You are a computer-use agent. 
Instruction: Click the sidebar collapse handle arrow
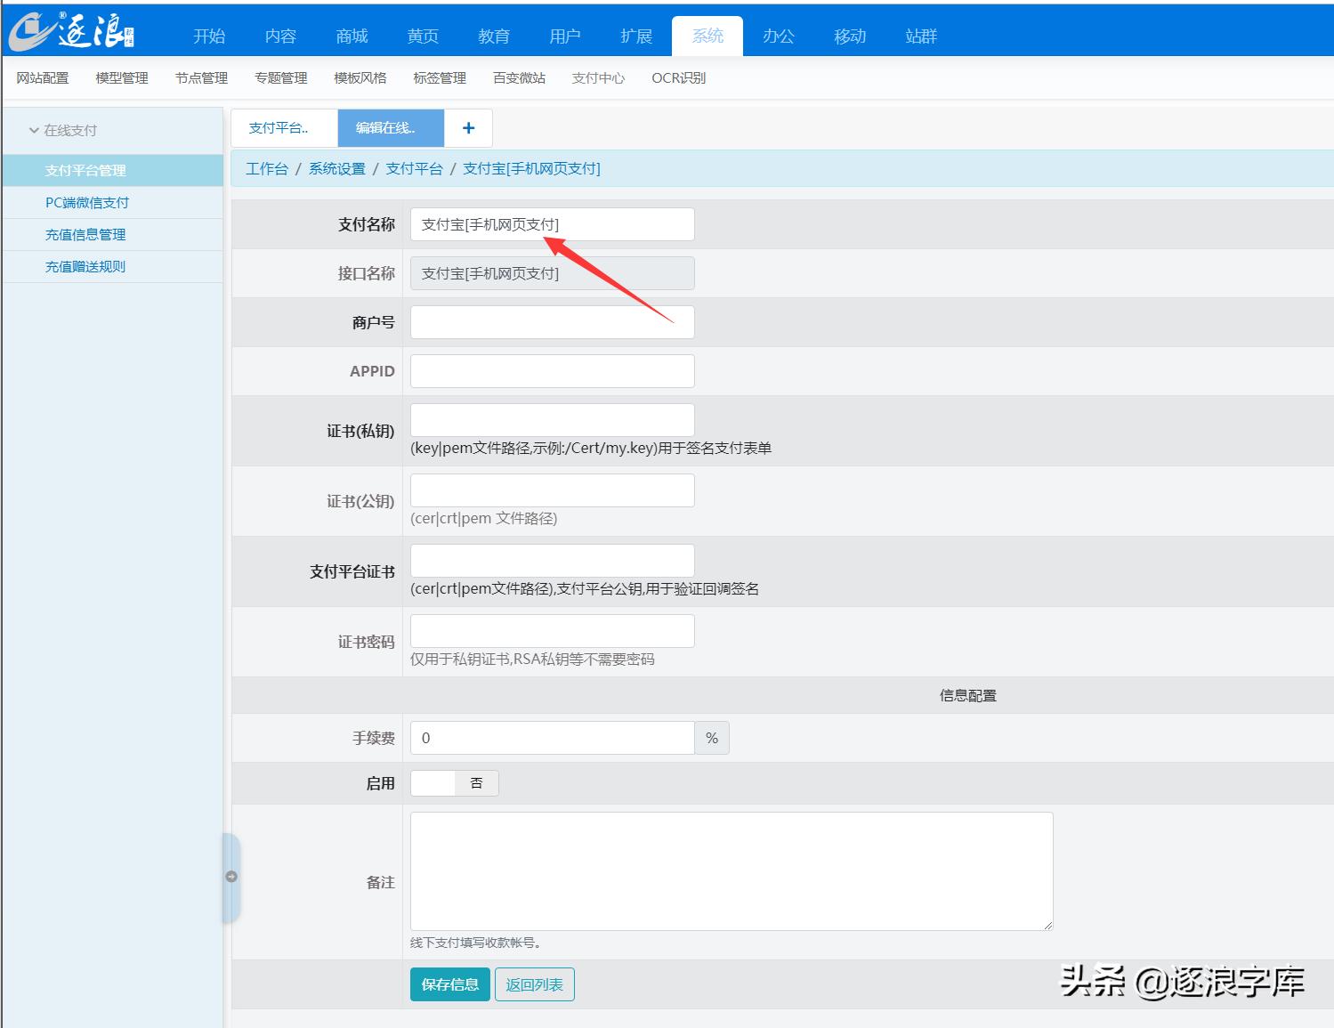[x=230, y=876]
